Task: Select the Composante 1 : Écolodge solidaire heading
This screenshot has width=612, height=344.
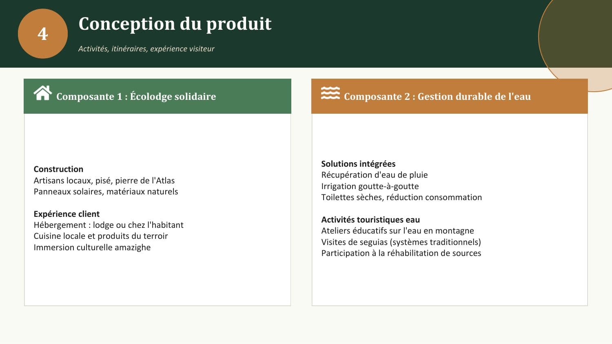Action: [x=136, y=97]
